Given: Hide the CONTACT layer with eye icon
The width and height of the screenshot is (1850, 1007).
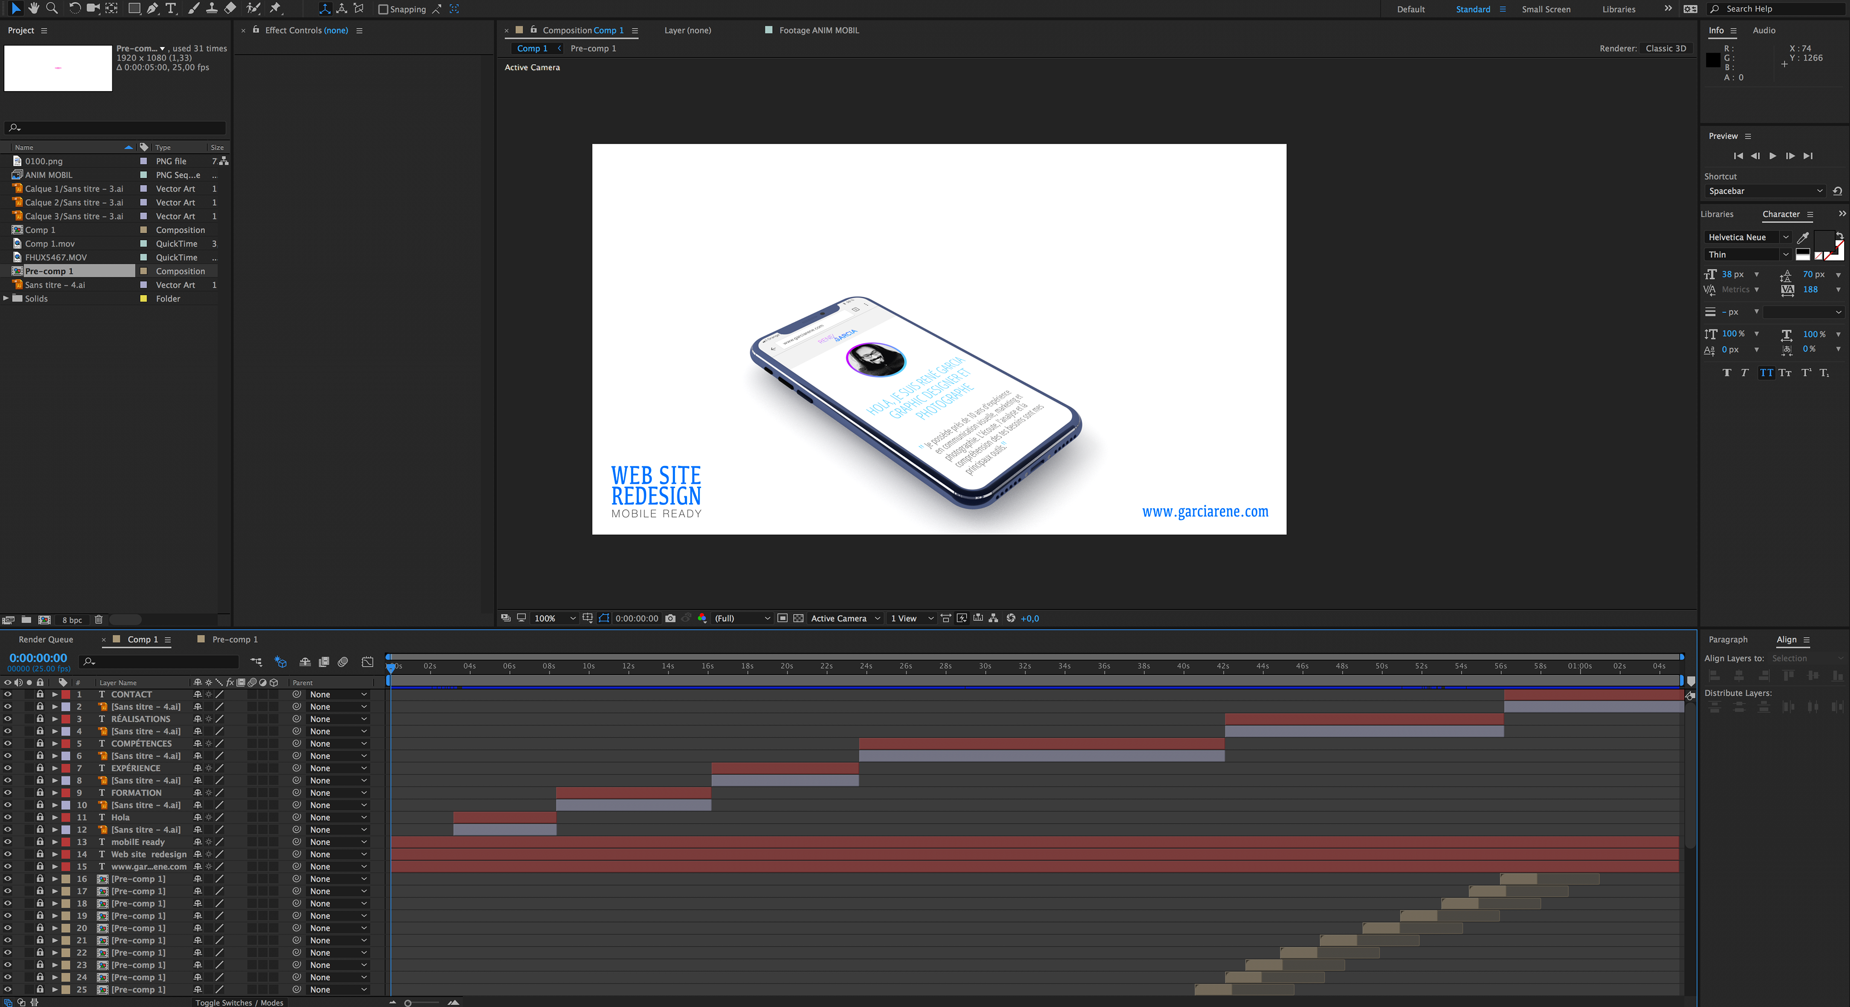Looking at the screenshot, I should click(x=7, y=695).
